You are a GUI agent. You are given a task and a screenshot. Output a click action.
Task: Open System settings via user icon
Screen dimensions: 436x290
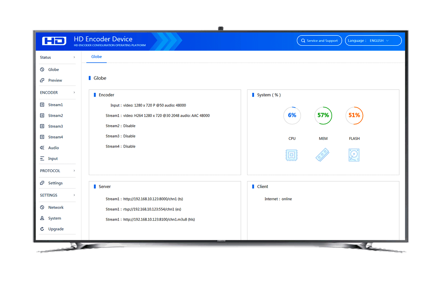(x=43, y=218)
